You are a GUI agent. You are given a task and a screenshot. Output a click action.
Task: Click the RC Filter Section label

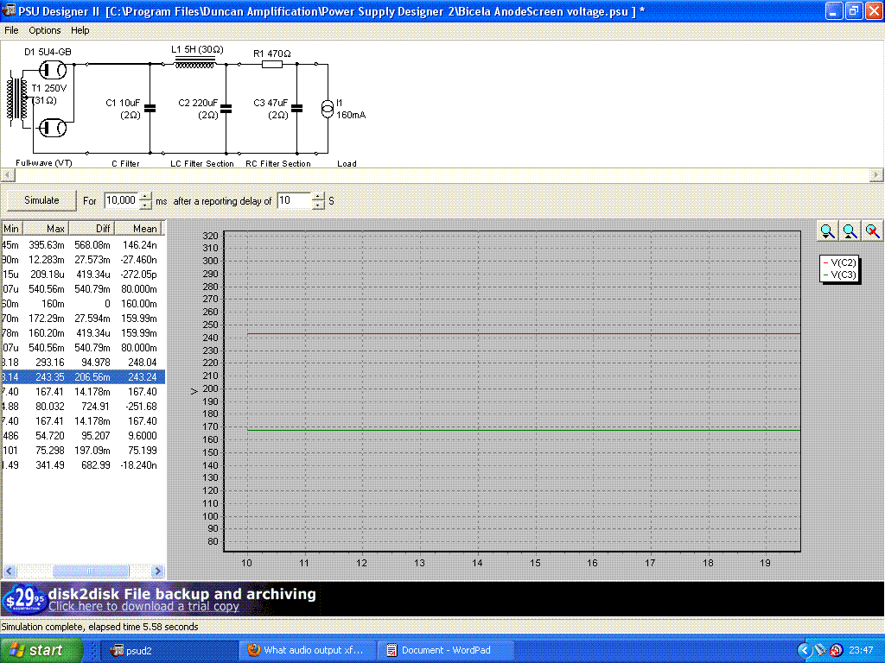coord(278,163)
